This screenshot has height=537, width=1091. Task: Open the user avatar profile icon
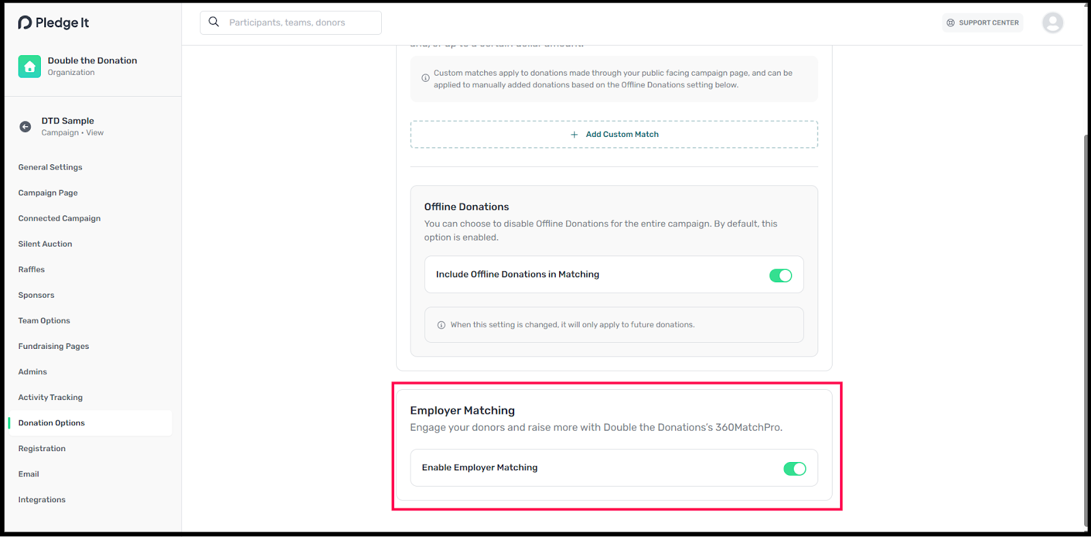click(1053, 22)
